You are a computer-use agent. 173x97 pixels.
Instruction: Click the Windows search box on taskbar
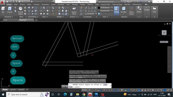point(28,95)
